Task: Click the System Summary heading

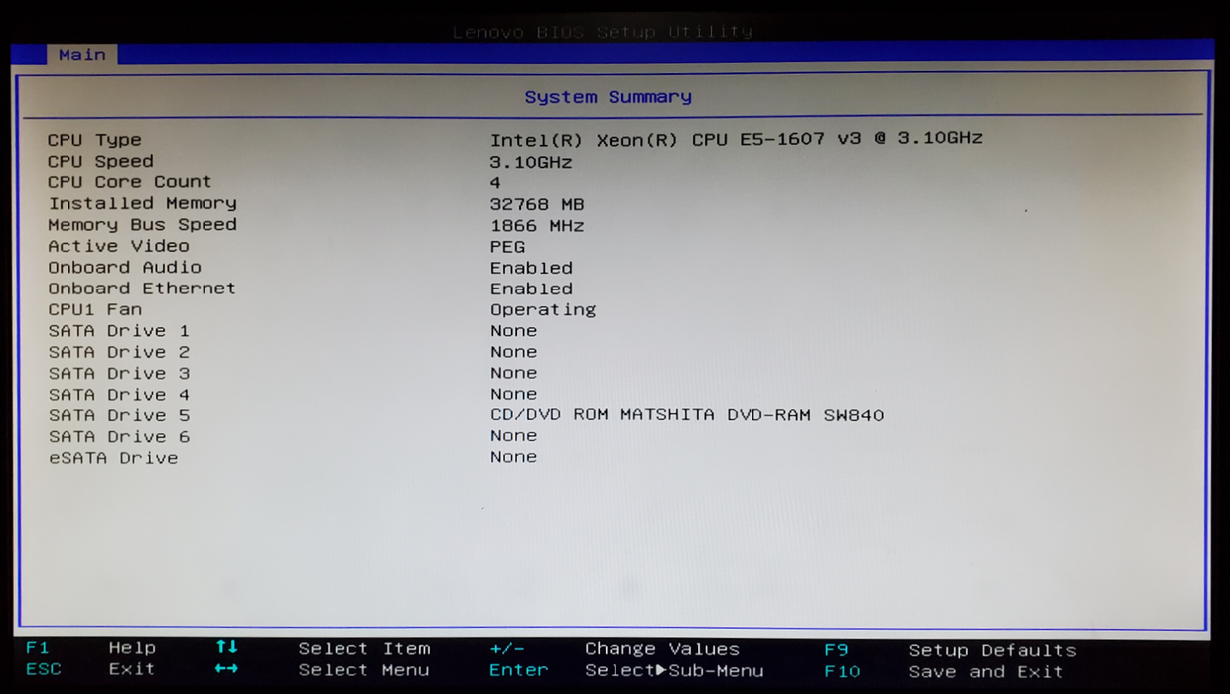Action: click(x=608, y=97)
